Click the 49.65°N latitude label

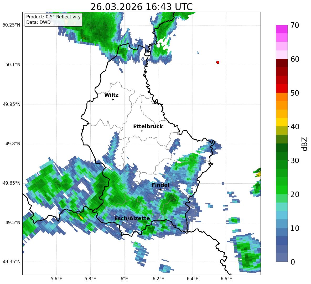pos(12,183)
